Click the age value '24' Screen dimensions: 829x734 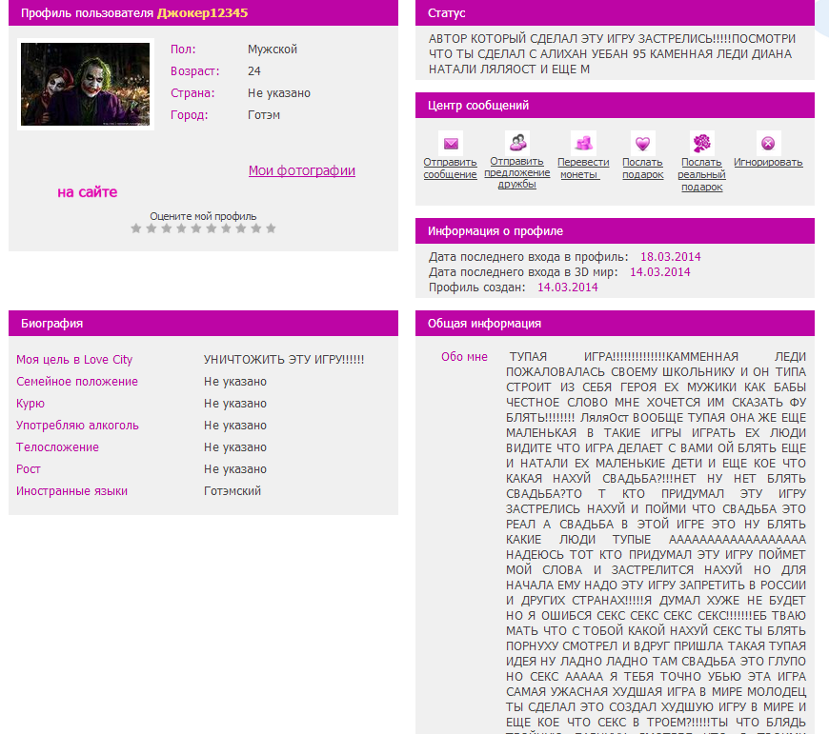254,71
